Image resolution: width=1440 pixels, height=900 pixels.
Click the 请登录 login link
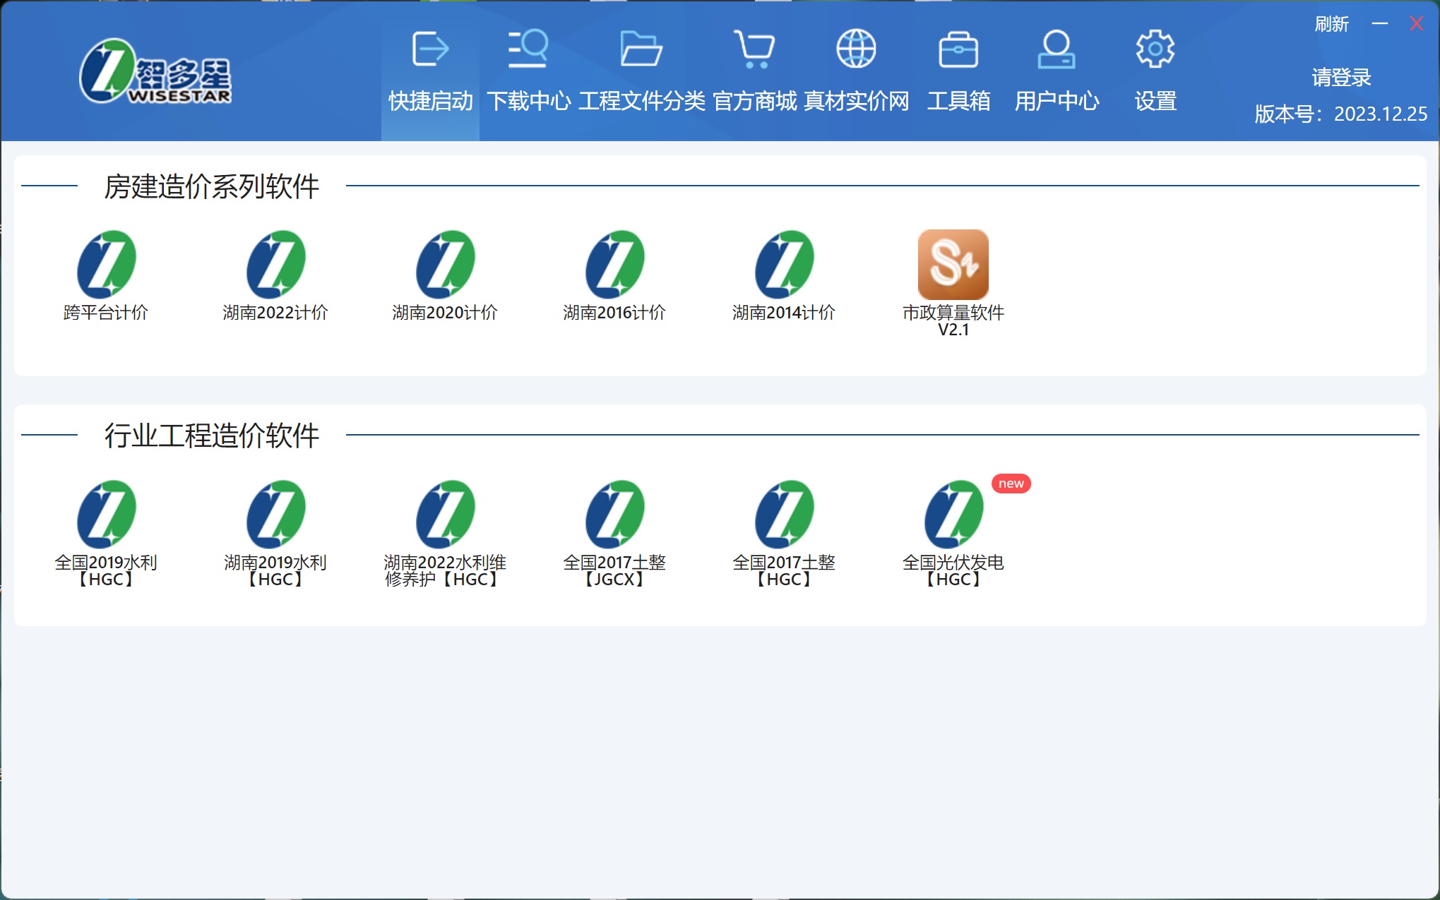tap(1340, 77)
